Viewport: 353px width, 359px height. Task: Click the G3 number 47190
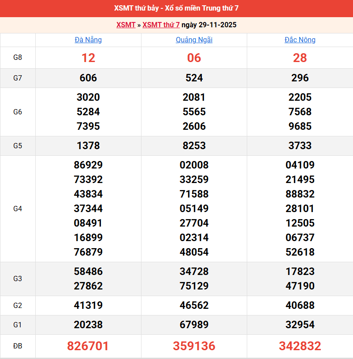tap(300, 286)
